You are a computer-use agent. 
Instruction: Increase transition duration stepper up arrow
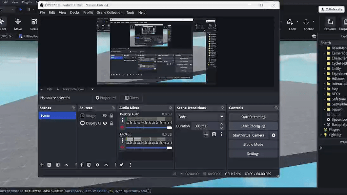[x=222, y=124]
